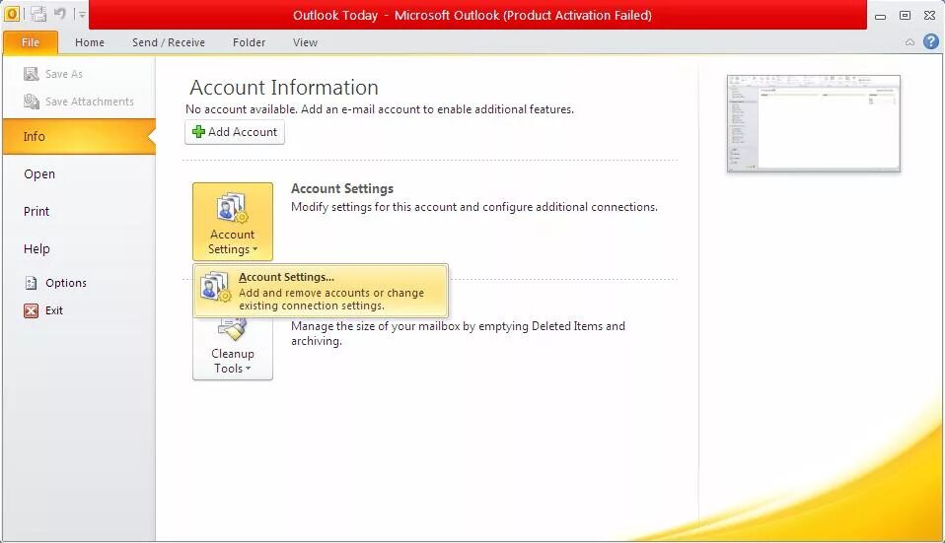Switch to the Send / Receive tab
Image resolution: width=945 pixels, height=543 pixels.
[x=169, y=42]
